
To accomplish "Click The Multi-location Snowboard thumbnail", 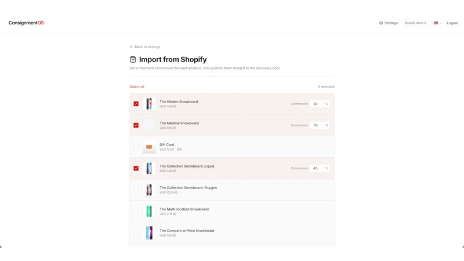I will (x=149, y=211).
